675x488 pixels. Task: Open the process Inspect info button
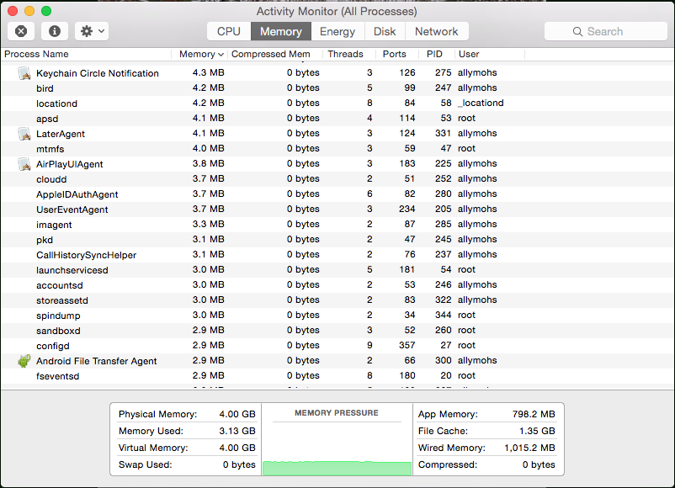click(54, 31)
